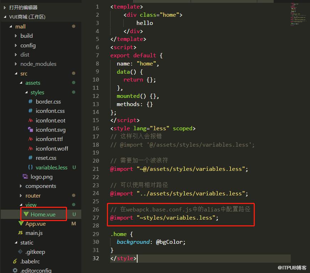Expand the config folder arrow

[16, 46]
